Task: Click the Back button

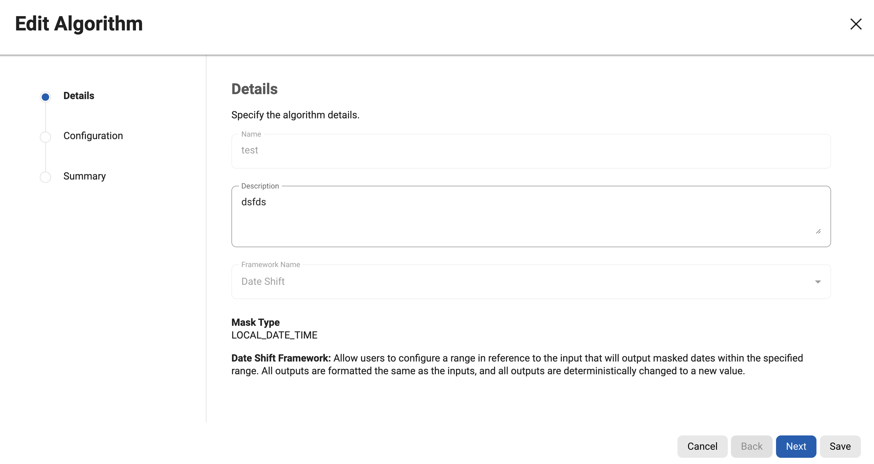Action: pos(751,446)
